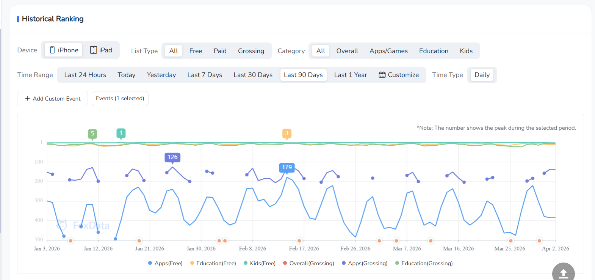The width and height of the screenshot is (595, 280).
Task: Click the Add Custom Event button
Action: point(53,99)
